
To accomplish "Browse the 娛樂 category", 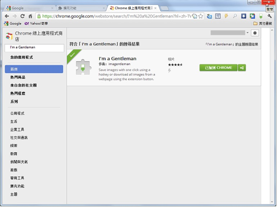I will pos(14,146).
